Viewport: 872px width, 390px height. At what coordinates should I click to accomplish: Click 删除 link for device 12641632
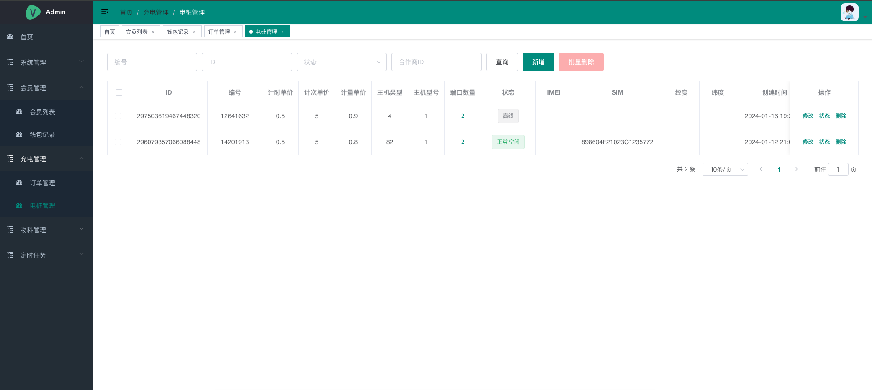(x=841, y=116)
